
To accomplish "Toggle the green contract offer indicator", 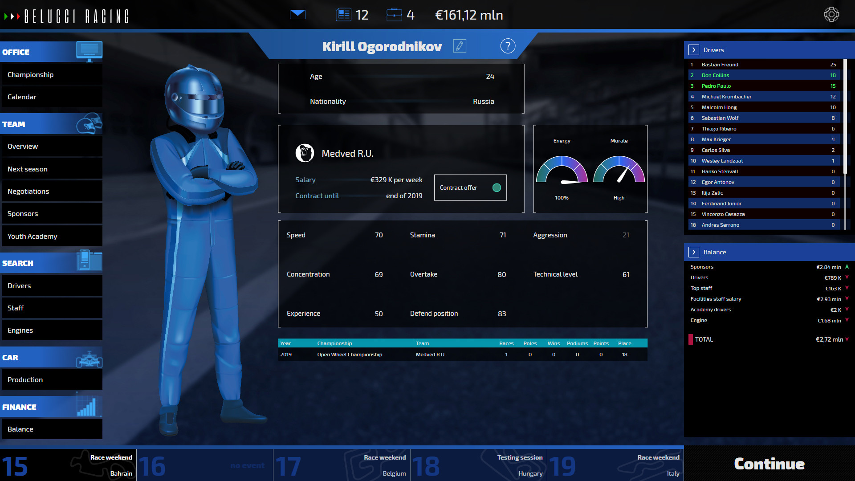I will tap(497, 188).
